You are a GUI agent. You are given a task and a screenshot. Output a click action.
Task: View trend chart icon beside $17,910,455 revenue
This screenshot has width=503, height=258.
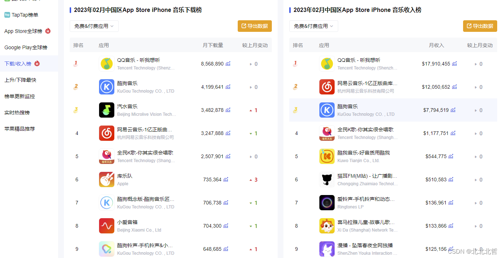tap(454, 64)
